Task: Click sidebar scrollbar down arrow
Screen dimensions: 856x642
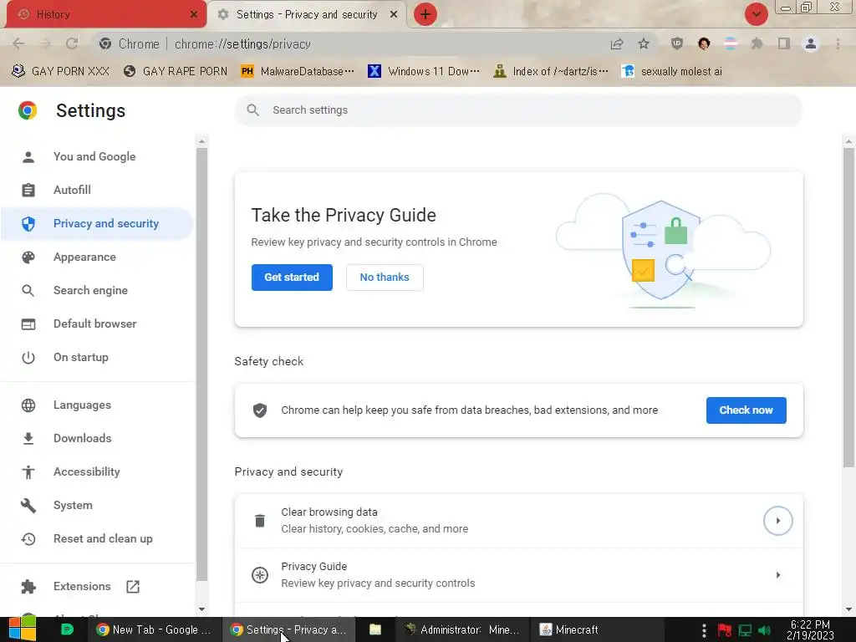Action: (202, 609)
